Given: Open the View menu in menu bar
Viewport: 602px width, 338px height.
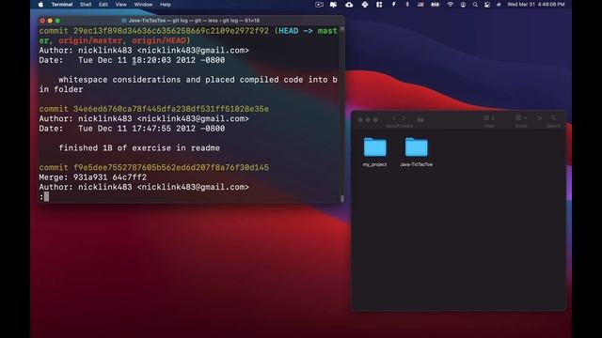Looking at the screenshot, I should tap(121, 5).
